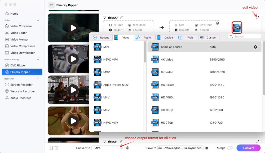Choose HD 960p preset
Screen dimensions: 265x153
204,110
